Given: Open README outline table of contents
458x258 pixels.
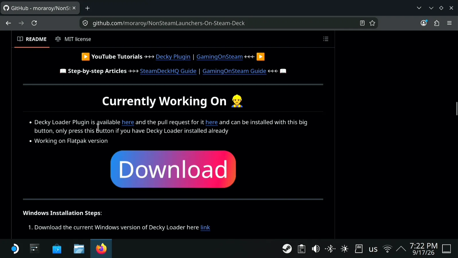Looking at the screenshot, I should click(326, 39).
